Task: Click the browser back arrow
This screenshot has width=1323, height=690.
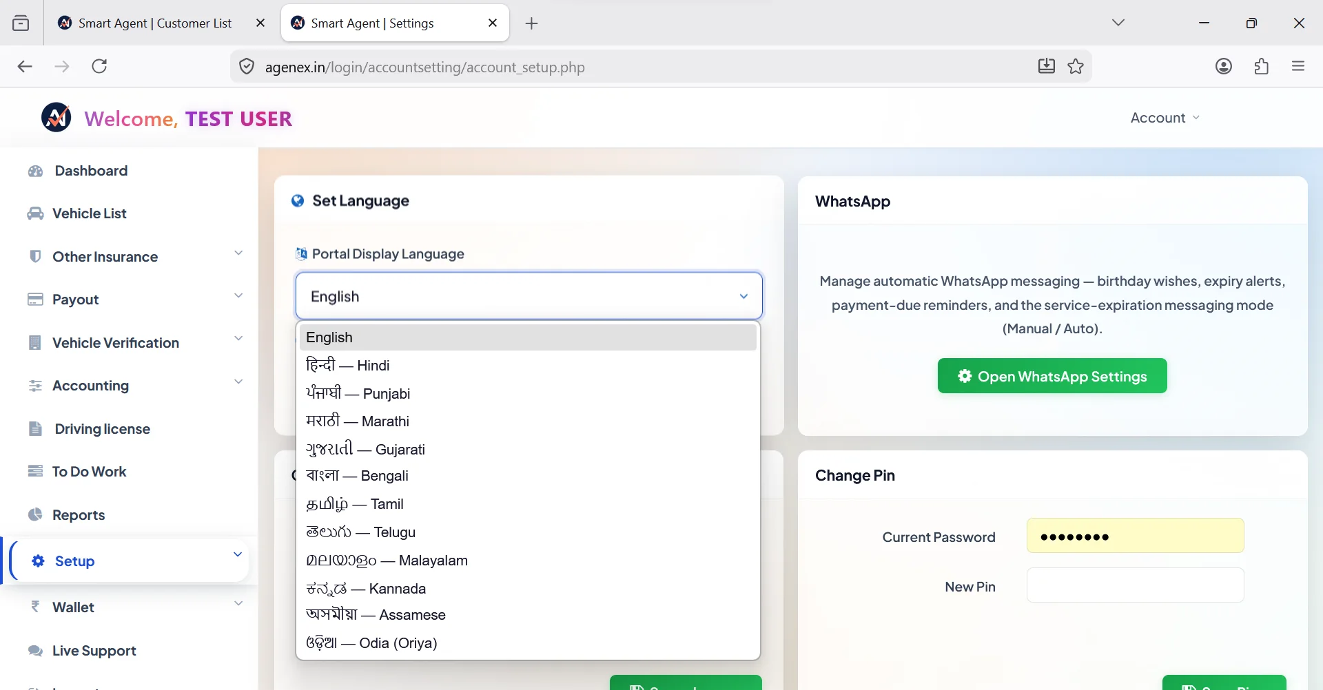Action: pyautogui.click(x=25, y=66)
